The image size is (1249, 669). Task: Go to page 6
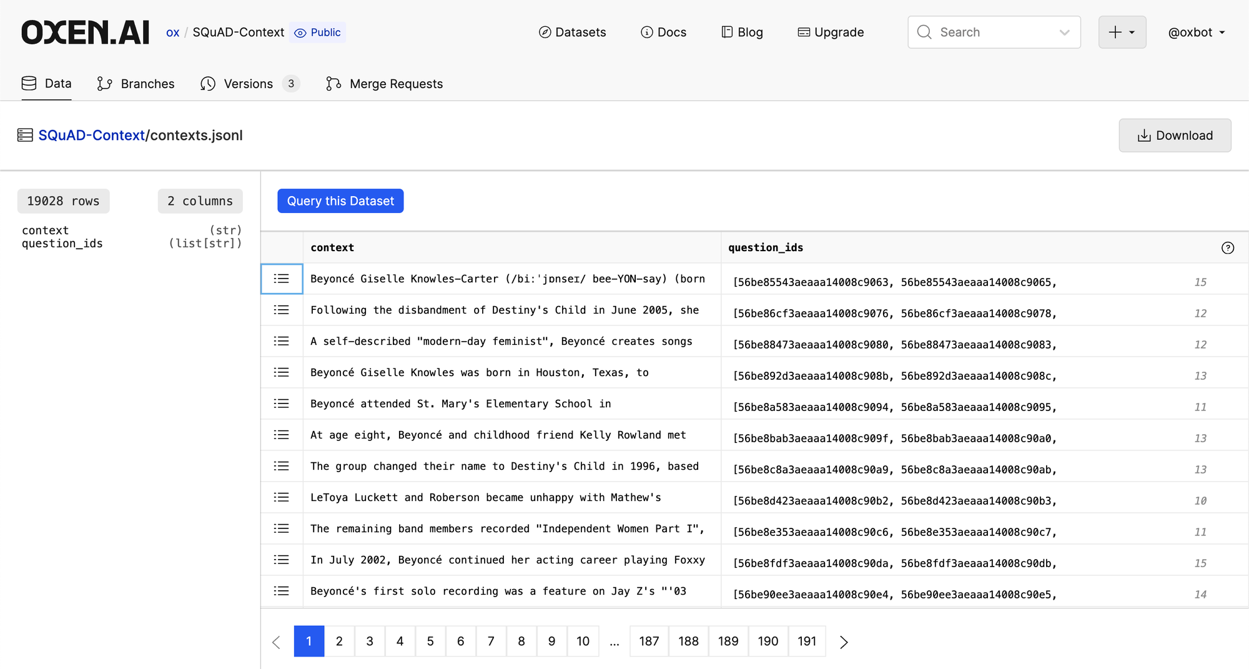pyautogui.click(x=461, y=642)
